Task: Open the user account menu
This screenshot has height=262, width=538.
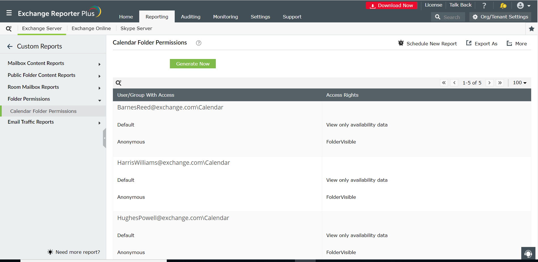Action: coord(520,5)
